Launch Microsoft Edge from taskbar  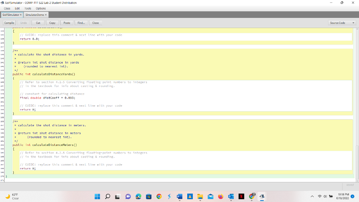pyautogui.click(x=138, y=196)
